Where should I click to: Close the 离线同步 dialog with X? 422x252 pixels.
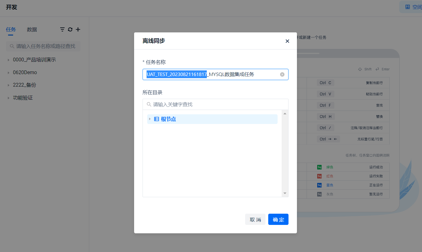pos(287,41)
